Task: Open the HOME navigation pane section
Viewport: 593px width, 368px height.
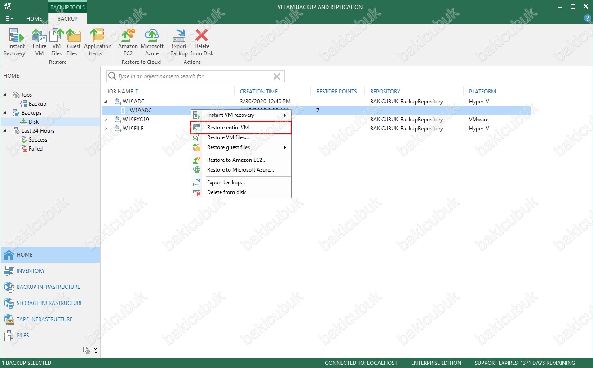Action: click(50, 255)
